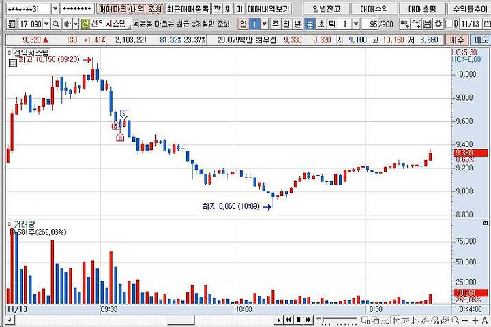491x327 pixels.
Task: Toggle the checkbox left of the 11/13 date
Action: tap(449, 24)
